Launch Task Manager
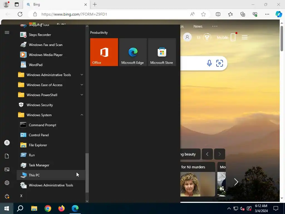The width and height of the screenshot is (285, 214). [51, 165]
